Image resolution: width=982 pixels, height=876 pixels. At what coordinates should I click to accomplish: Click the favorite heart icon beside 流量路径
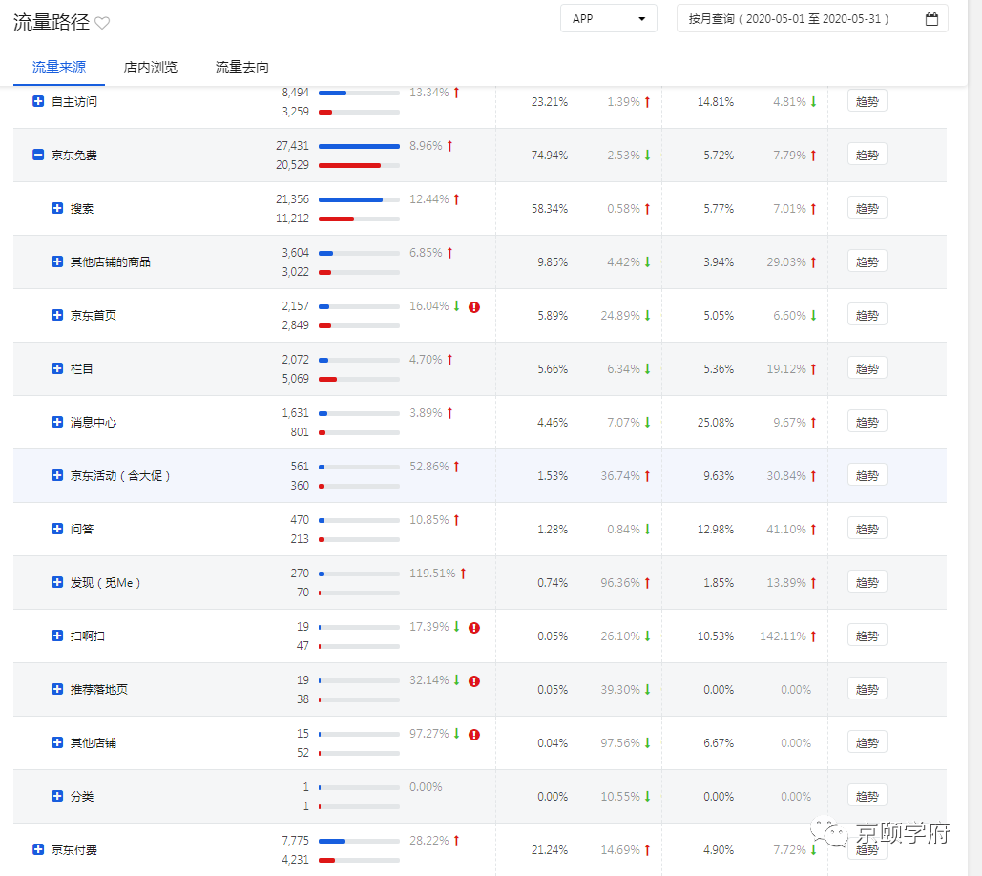(102, 23)
